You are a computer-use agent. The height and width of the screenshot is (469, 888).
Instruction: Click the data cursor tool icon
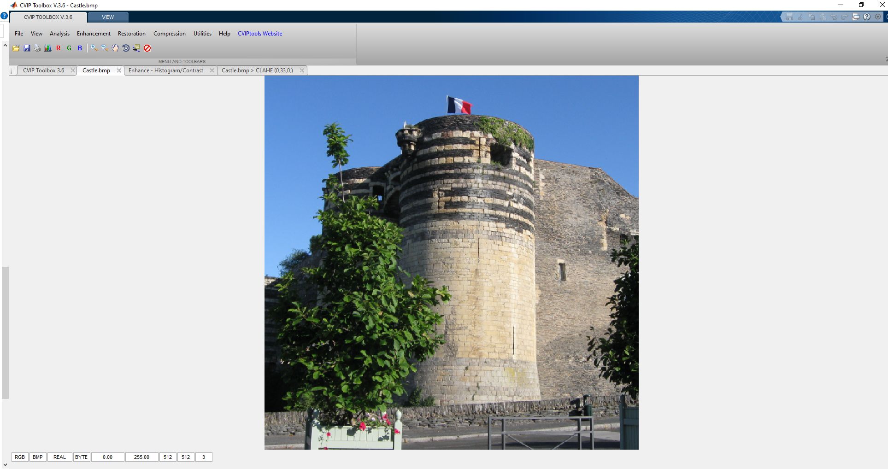[136, 48]
